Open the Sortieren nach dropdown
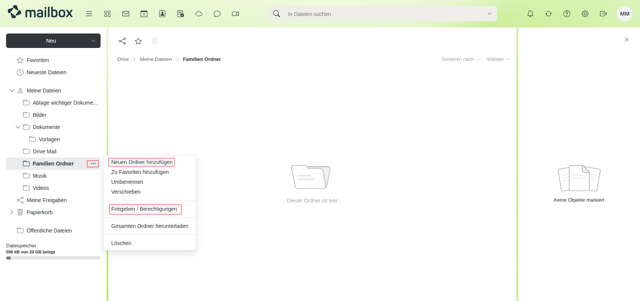 point(461,59)
